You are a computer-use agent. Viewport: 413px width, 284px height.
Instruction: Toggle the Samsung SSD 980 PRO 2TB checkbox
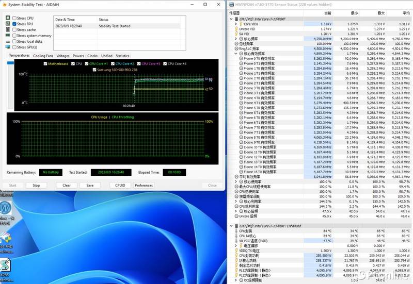94,70
